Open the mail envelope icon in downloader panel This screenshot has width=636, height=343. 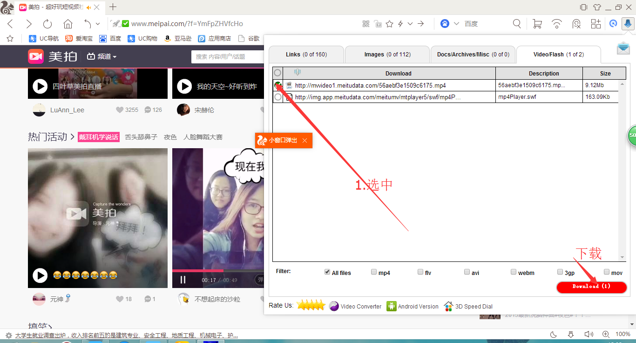click(x=623, y=48)
